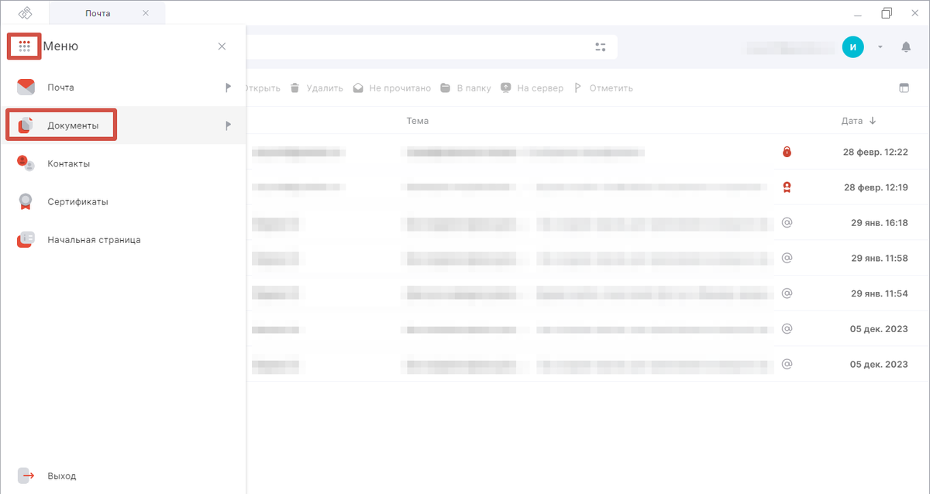Click the nine-dot menu grid icon
Viewport: 930px width, 494px height.
pyautogui.click(x=24, y=46)
